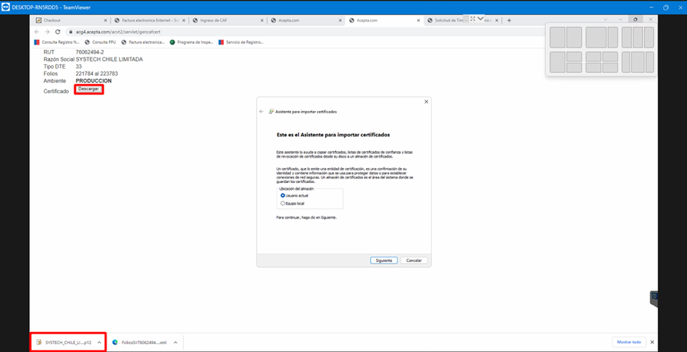
Task: Click Mostrar todo downloads button
Action: click(x=628, y=342)
